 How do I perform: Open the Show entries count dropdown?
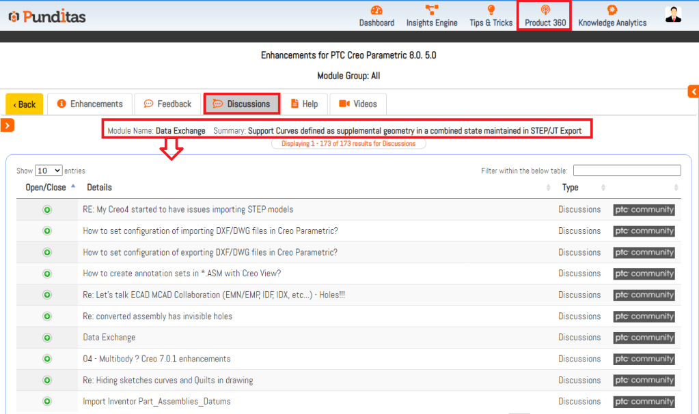(x=49, y=171)
